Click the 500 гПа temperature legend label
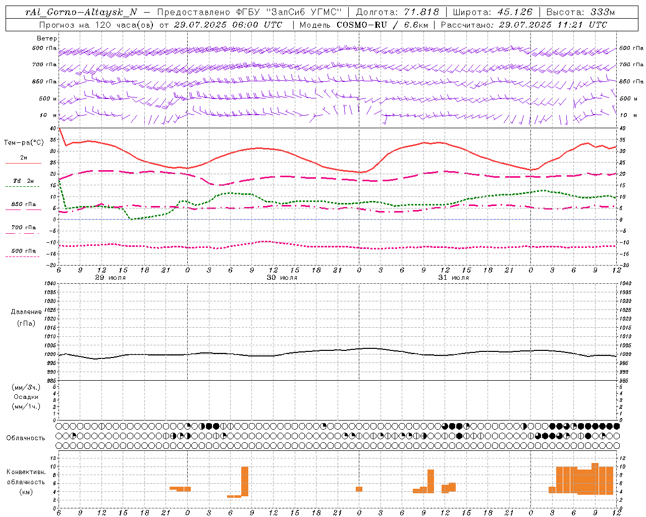The image size is (646, 517). coord(24,251)
